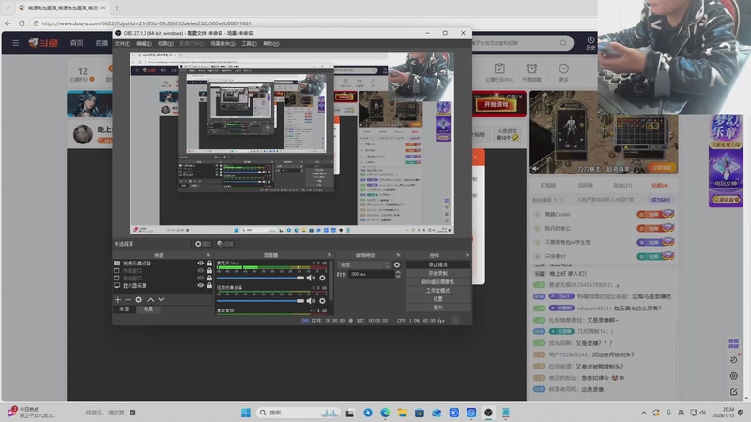
Task: Toggle lock on 视频采集设备 source
Action: point(209,264)
